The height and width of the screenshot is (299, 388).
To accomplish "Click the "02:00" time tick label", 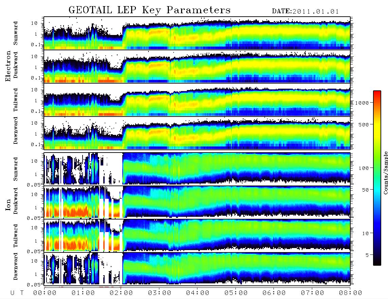I will [121, 293].
